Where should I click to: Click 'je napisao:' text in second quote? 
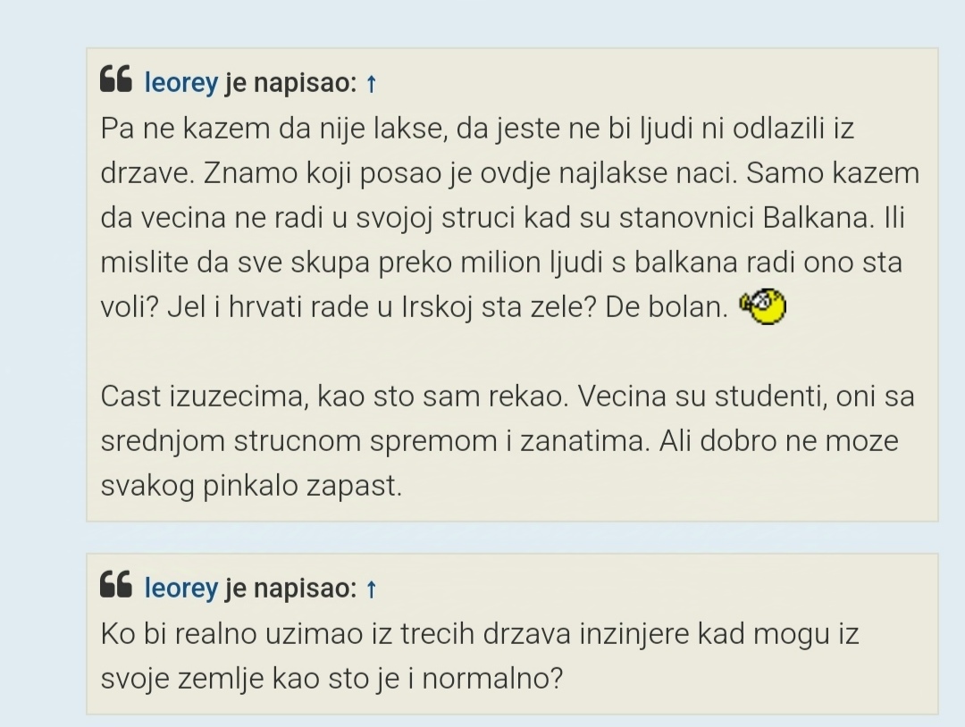click(290, 588)
